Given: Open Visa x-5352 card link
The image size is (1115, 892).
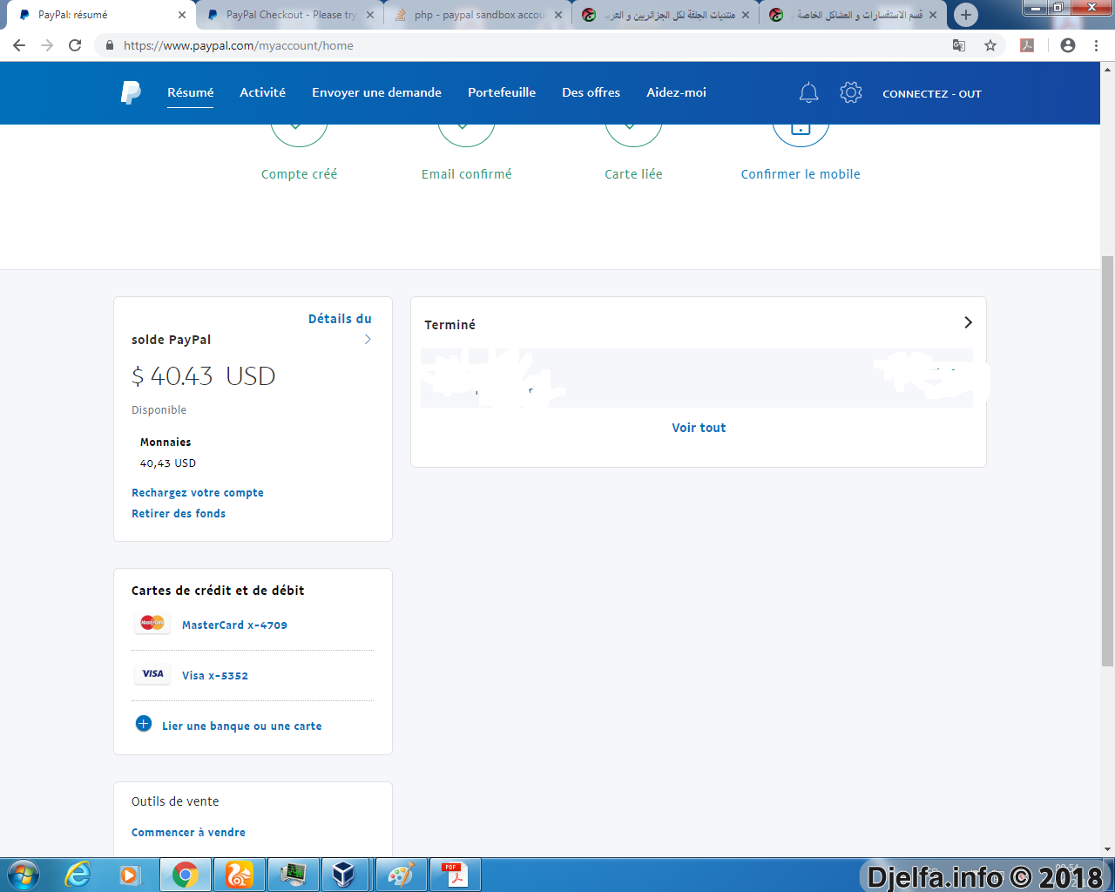Looking at the screenshot, I should click(215, 676).
